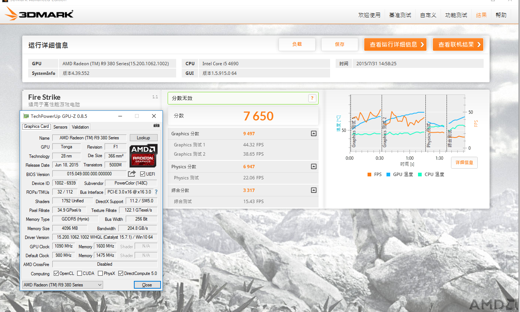This screenshot has width=520, height=312.
Task: Click the AMD CrossFire Disabled field
Action: [x=105, y=264]
